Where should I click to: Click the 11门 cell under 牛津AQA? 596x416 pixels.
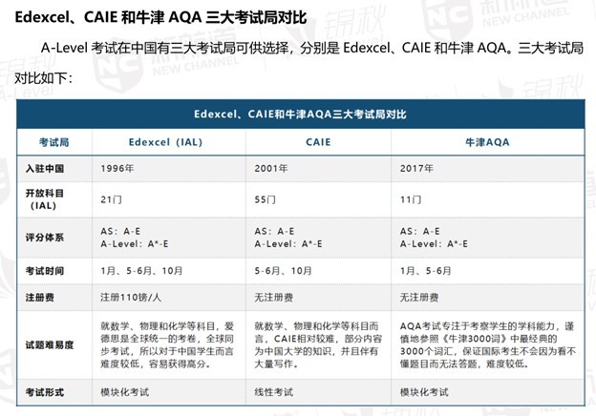pos(411,198)
